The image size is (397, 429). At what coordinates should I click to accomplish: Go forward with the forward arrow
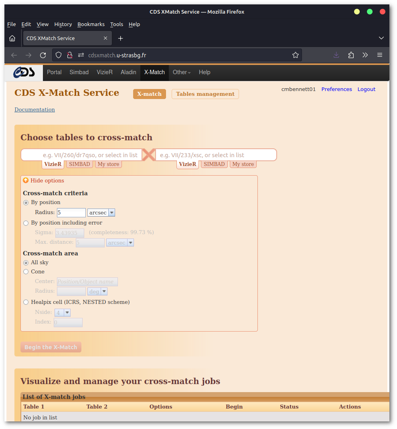28,55
